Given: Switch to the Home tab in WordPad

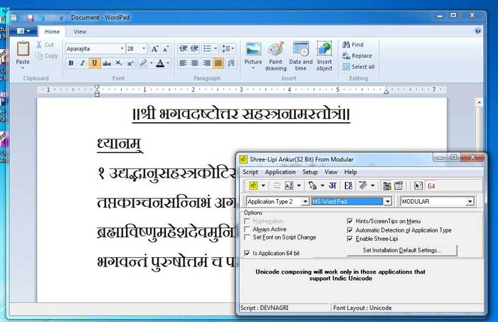Looking at the screenshot, I should click(x=52, y=32).
